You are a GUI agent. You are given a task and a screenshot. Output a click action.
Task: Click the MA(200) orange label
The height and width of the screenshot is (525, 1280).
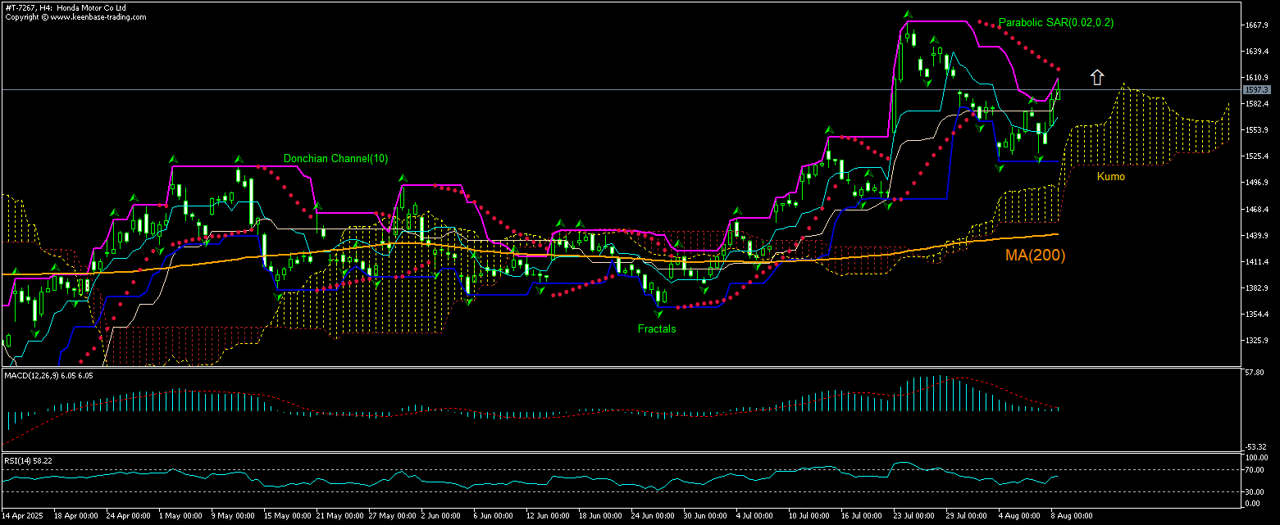tap(1035, 256)
